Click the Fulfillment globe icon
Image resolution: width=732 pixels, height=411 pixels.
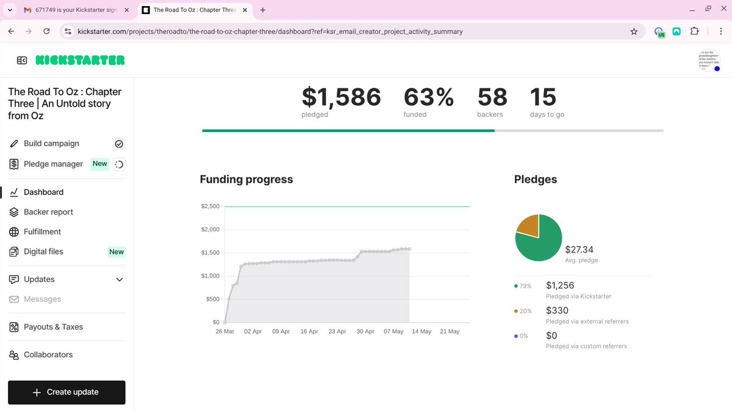pyautogui.click(x=13, y=232)
